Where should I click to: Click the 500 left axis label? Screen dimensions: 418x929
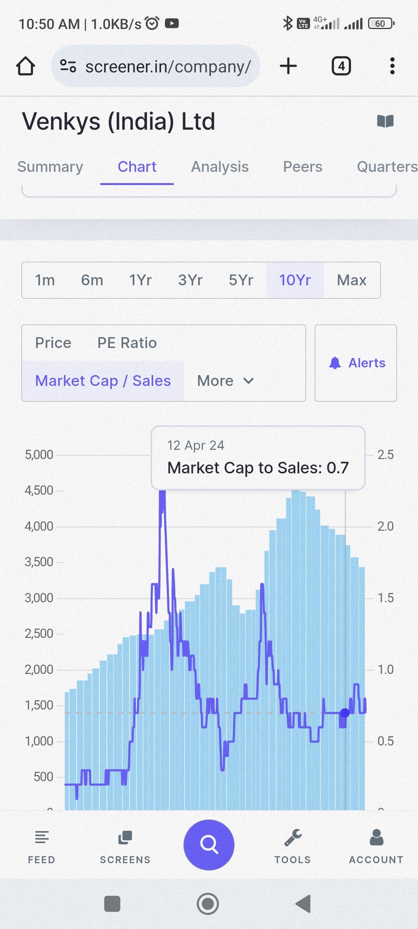click(x=43, y=777)
